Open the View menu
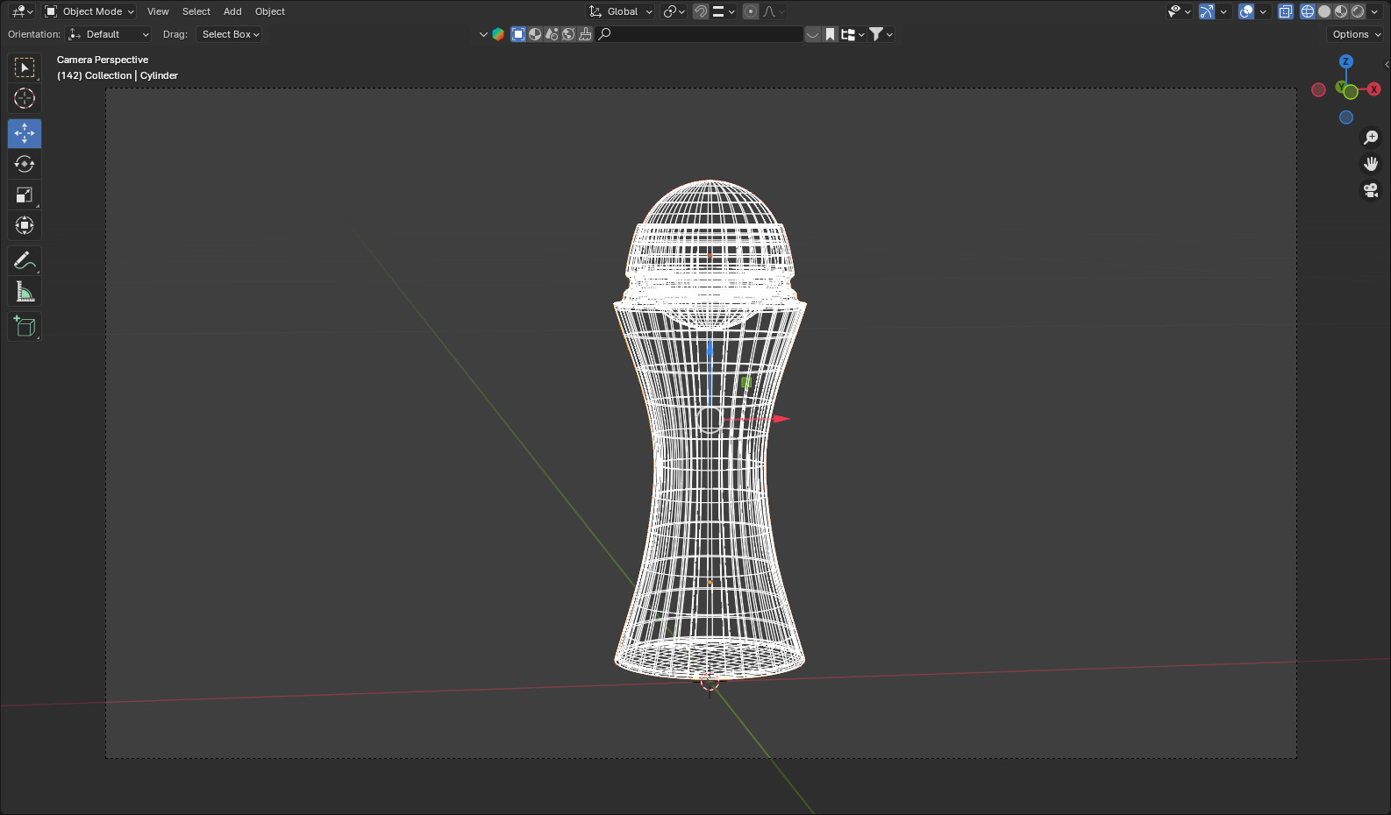This screenshot has width=1391, height=815. [x=158, y=11]
